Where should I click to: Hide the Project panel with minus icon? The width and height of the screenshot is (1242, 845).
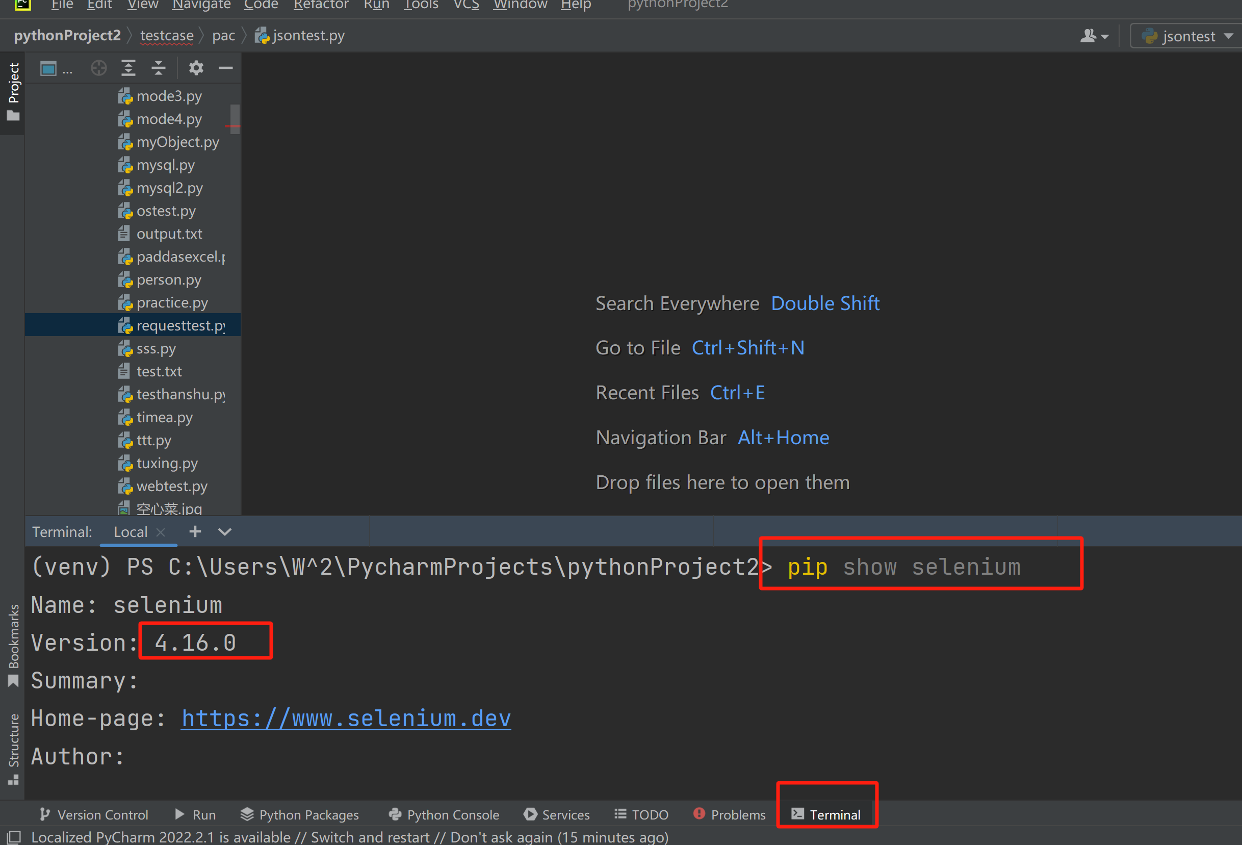pos(226,68)
